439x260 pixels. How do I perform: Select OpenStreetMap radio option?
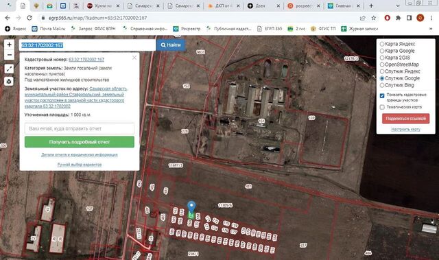click(382, 64)
